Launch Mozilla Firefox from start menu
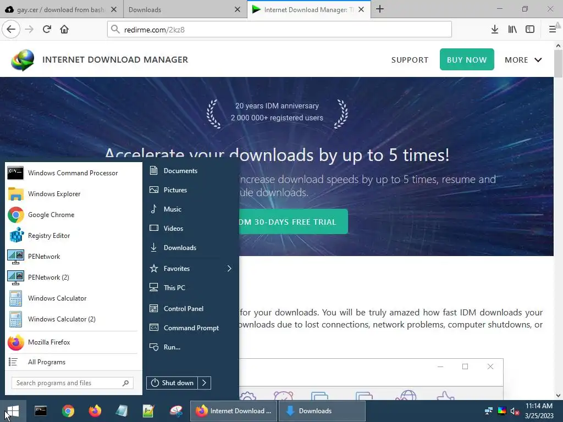 pyautogui.click(x=73, y=342)
